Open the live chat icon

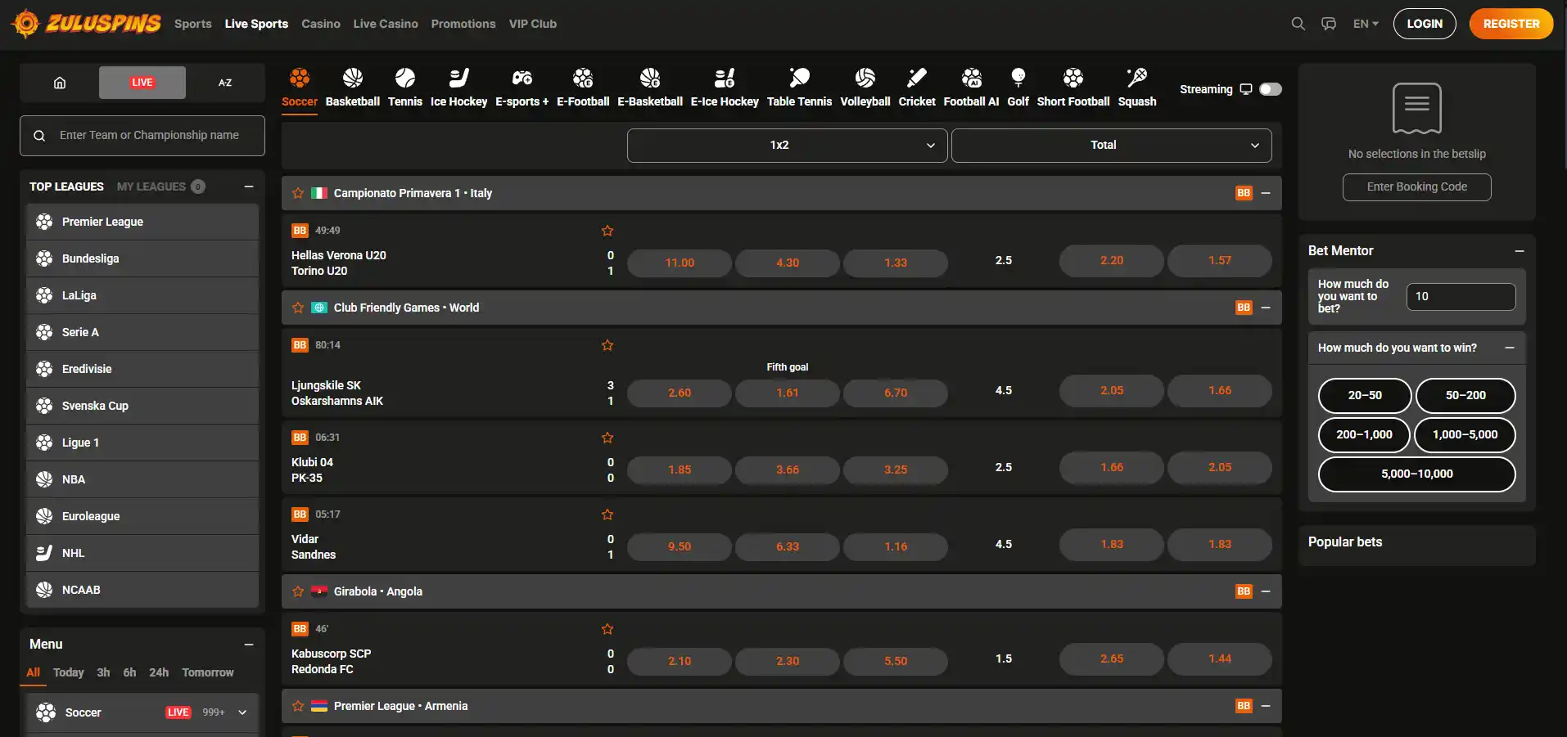(1329, 24)
